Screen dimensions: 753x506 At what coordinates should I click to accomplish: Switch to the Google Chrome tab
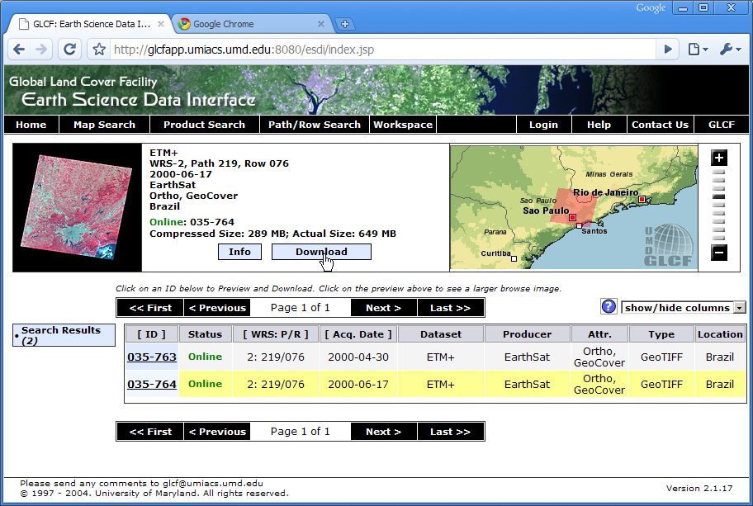pyautogui.click(x=223, y=24)
